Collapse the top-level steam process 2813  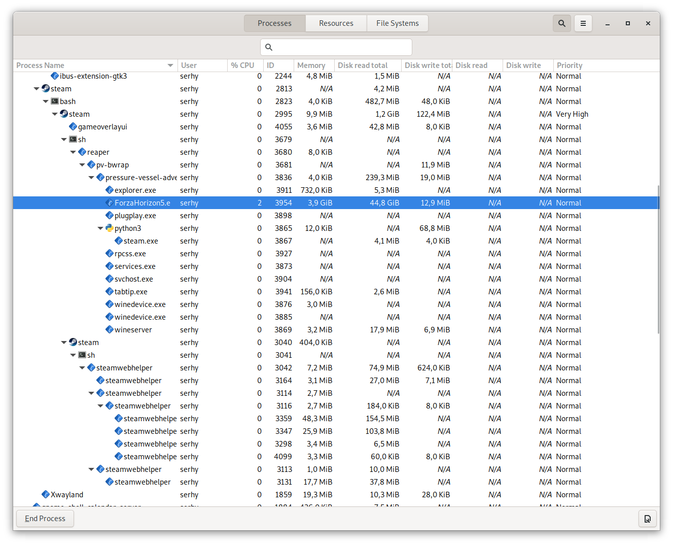37,89
